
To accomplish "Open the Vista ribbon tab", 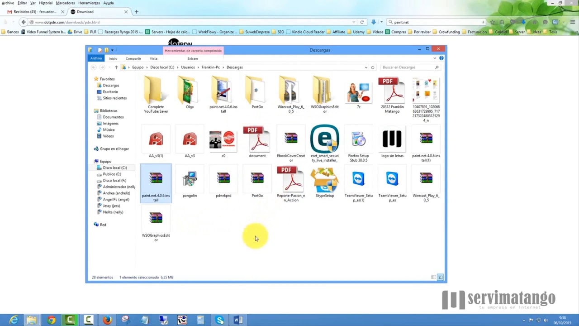I will [153, 58].
